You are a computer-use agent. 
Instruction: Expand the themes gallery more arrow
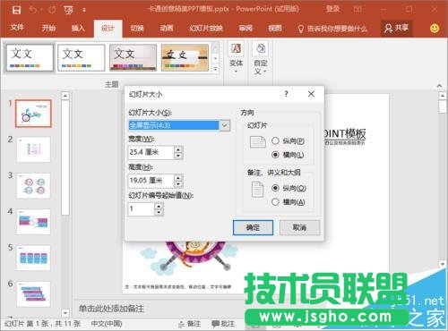215,69
